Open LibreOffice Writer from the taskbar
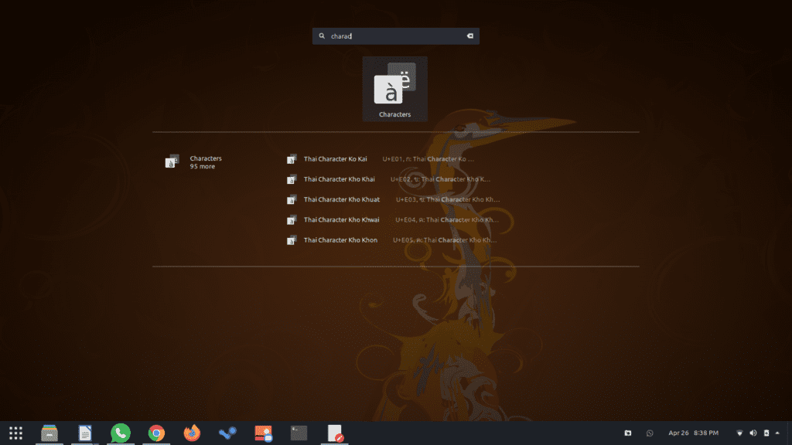Viewport: 792px width, 445px height. click(x=85, y=433)
